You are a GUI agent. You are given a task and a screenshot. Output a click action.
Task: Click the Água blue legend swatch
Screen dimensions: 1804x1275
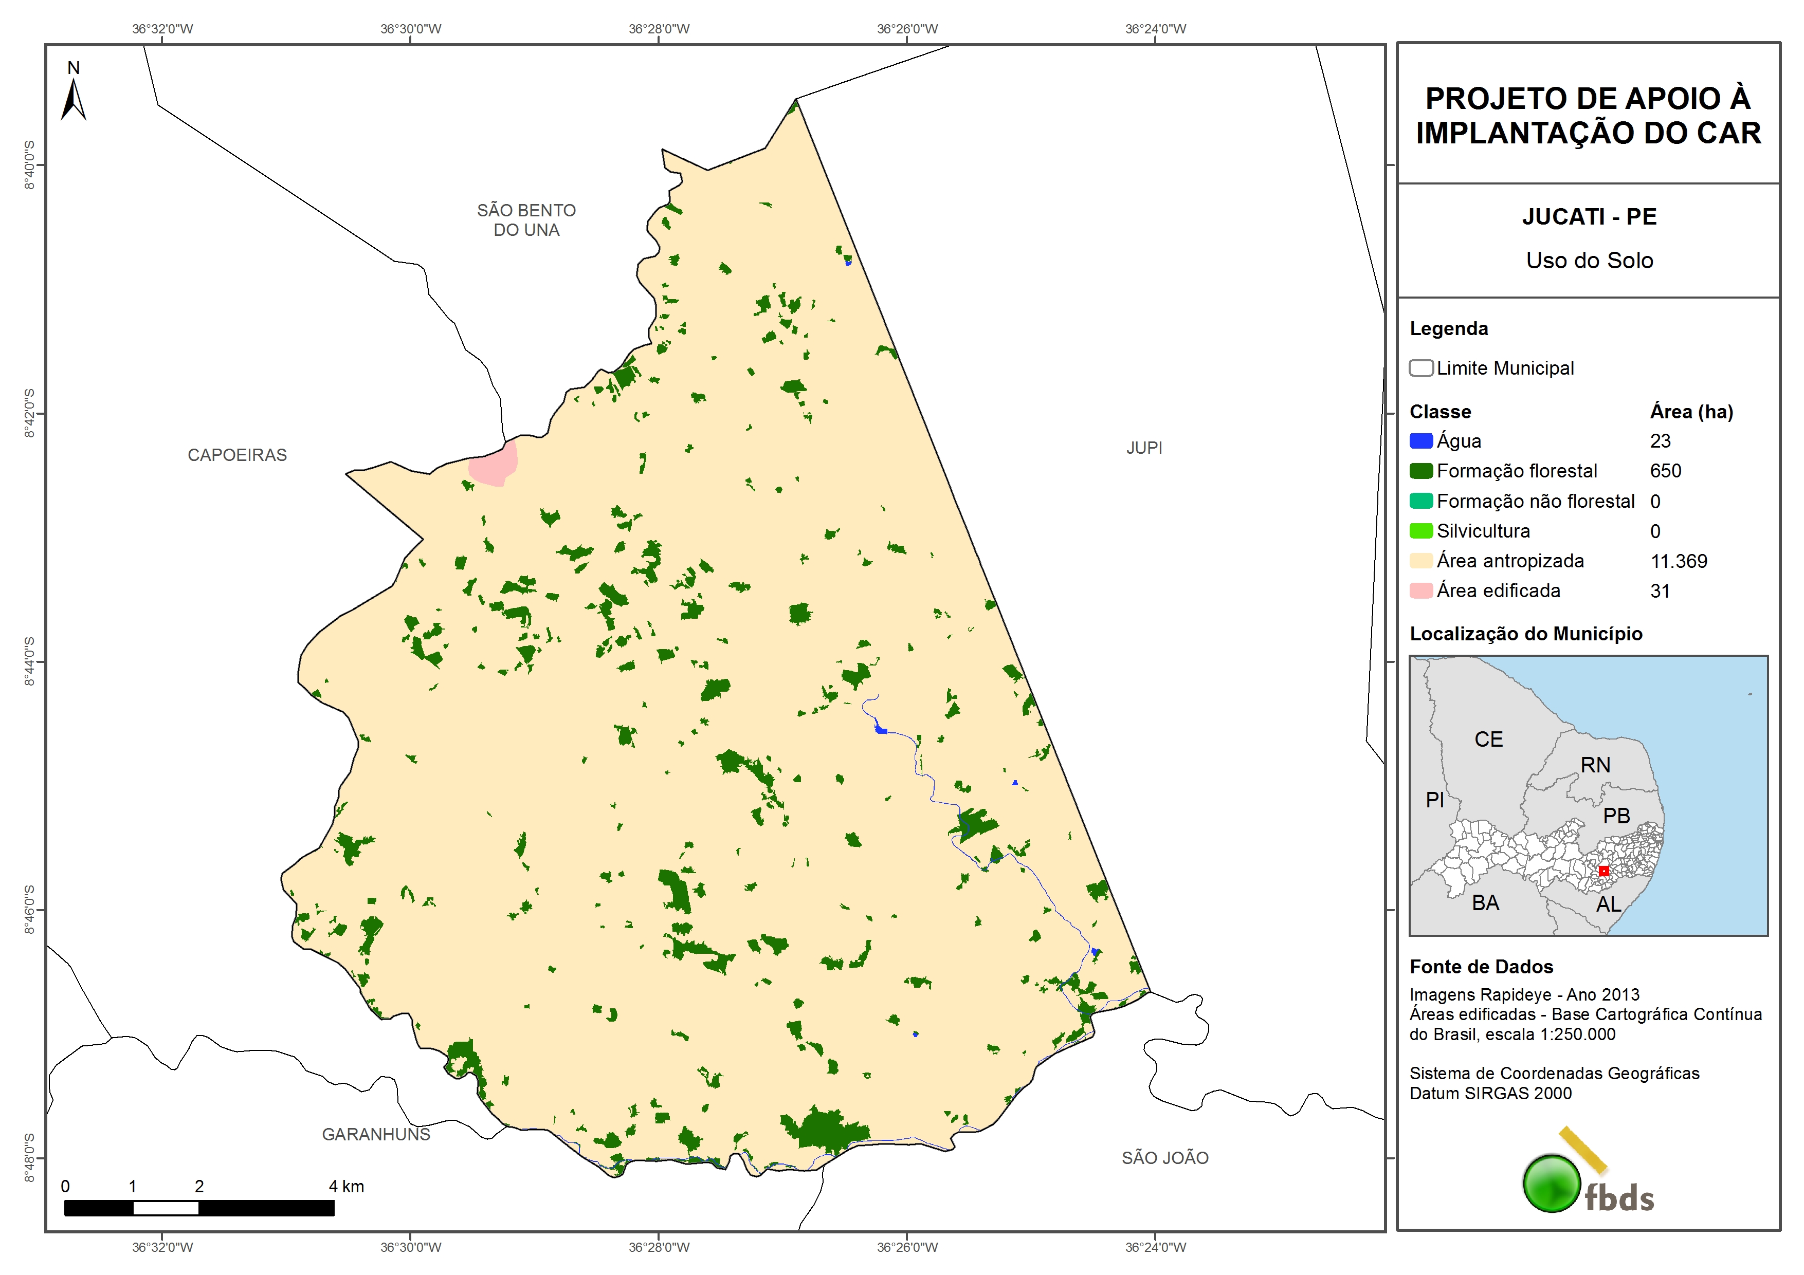coord(1420,441)
